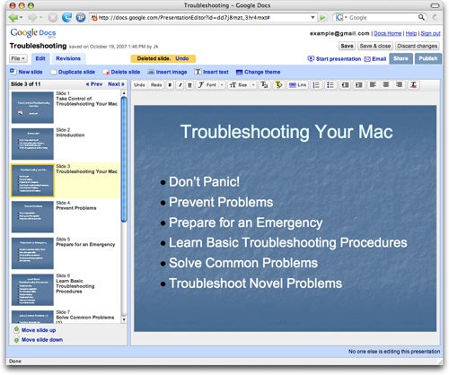Go to next slide with Next
This screenshot has height=375, width=449.
(x=116, y=84)
